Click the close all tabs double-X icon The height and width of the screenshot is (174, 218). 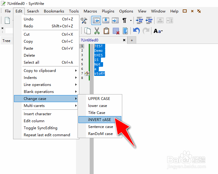pos(199,11)
